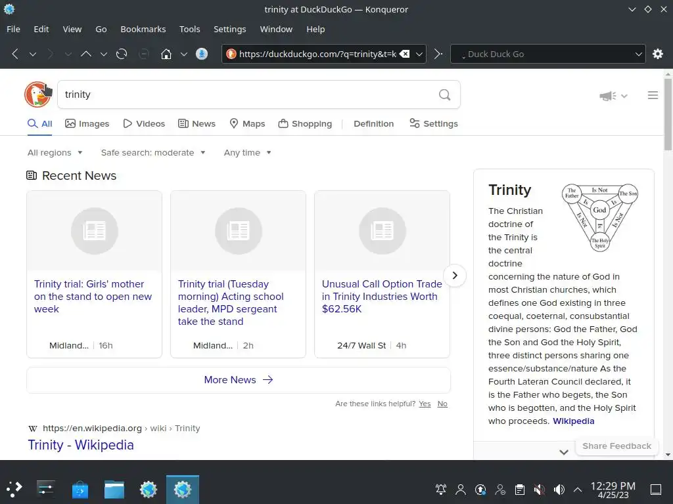Open the Definition tab
The image size is (673, 504).
click(x=373, y=123)
